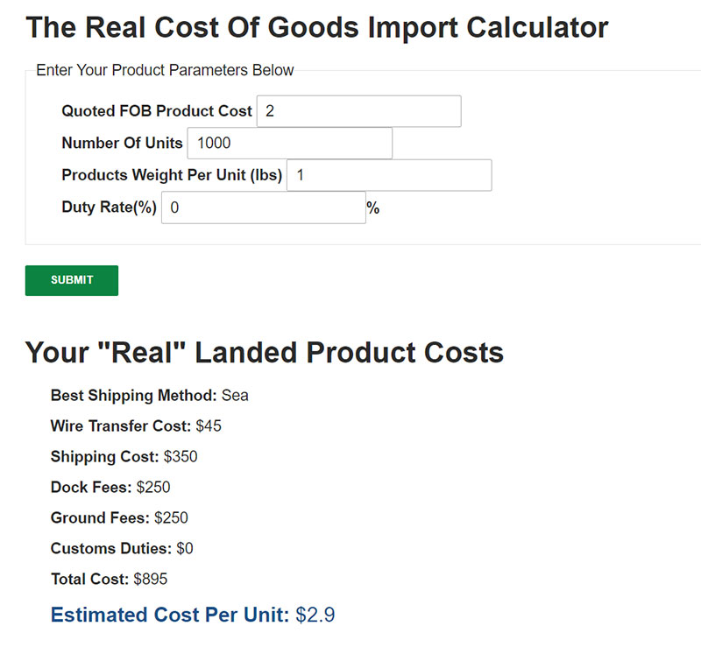Click the "Quoted FOB Product Cost" label
The width and height of the screenshot is (701, 647).
pos(157,111)
